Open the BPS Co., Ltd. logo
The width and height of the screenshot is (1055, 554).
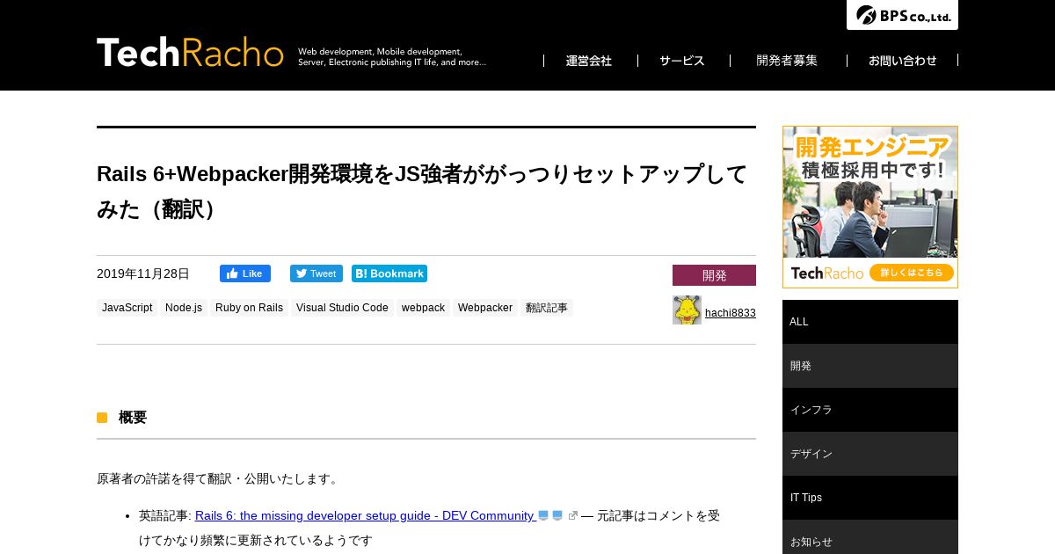pyautogui.click(x=902, y=15)
